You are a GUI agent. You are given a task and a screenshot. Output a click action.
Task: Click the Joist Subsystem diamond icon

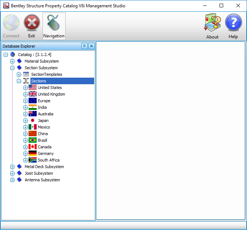click(19, 173)
